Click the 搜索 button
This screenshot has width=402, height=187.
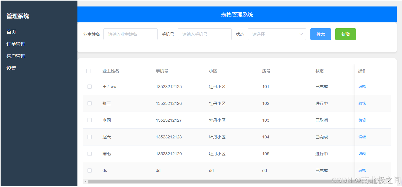point(320,34)
